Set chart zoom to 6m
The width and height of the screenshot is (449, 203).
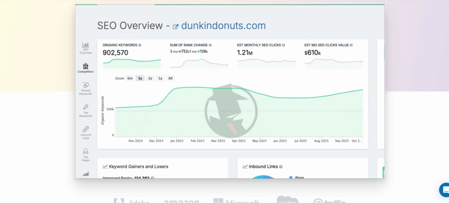click(x=130, y=78)
